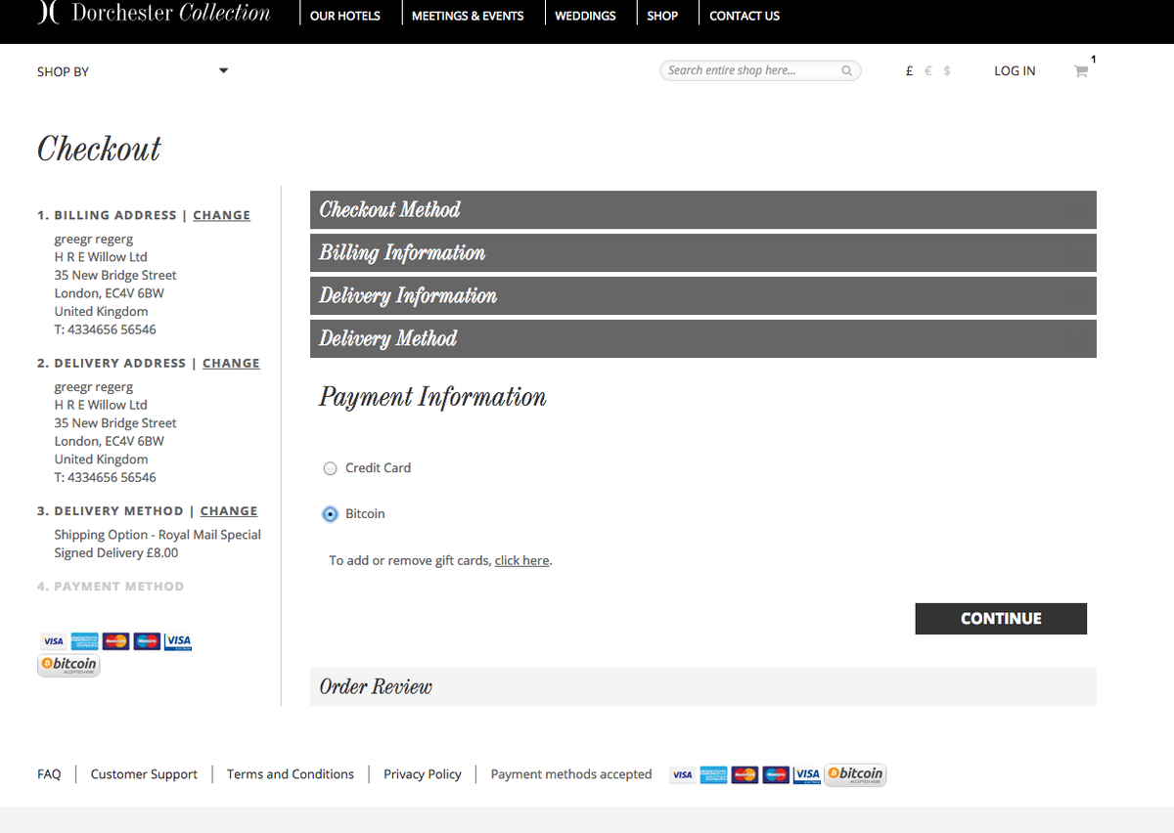Open the shopping cart icon

click(1080, 71)
